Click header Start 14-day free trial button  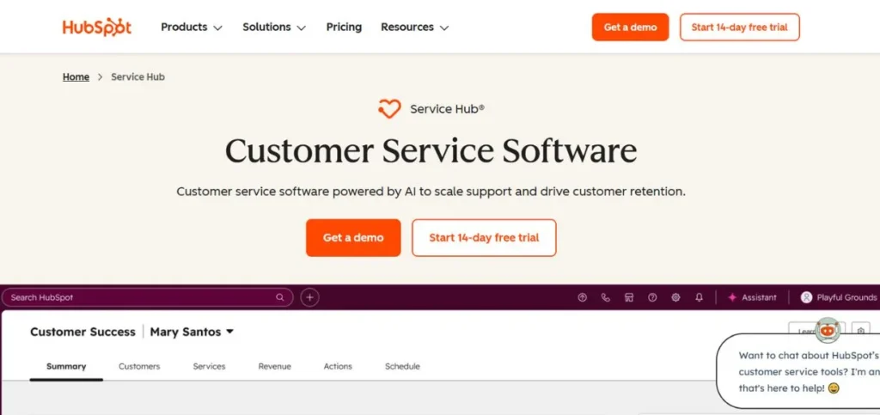click(740, 27)
